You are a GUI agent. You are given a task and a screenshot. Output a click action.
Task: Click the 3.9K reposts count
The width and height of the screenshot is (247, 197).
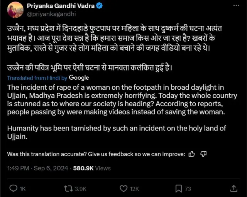(x=80, y=189)
